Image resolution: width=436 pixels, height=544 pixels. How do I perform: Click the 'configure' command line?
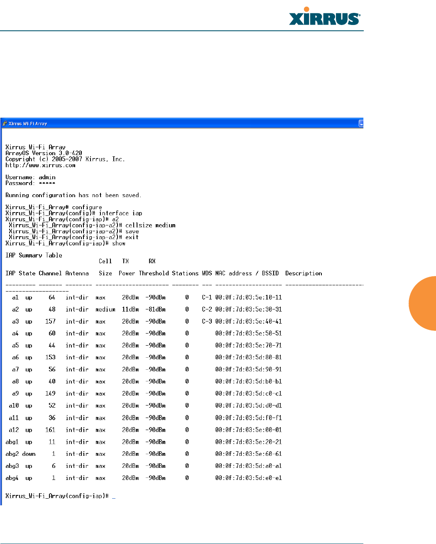[54, 207]
